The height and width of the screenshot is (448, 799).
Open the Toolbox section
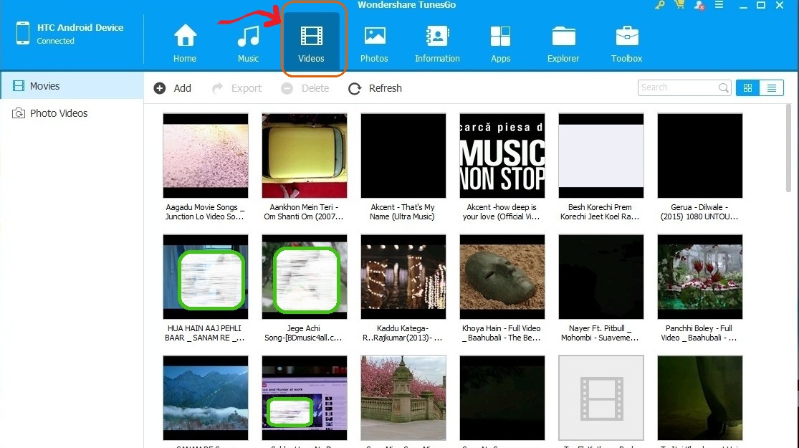coord(626,43)
